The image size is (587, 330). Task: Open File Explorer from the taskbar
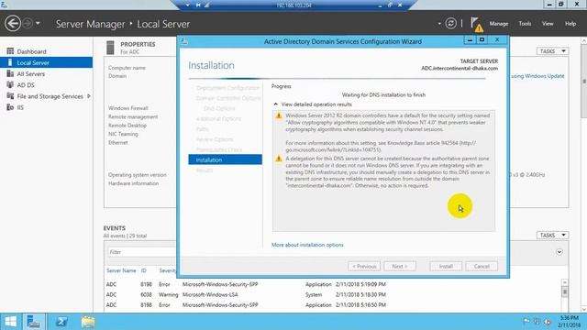pyautogui.click(x=88, y=322)
